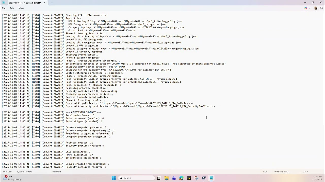This screenshot has width=325, height=182.
Task: Select the 20251109_144619_Convert-ZIA2EIA tab
Action: (25, 3)
